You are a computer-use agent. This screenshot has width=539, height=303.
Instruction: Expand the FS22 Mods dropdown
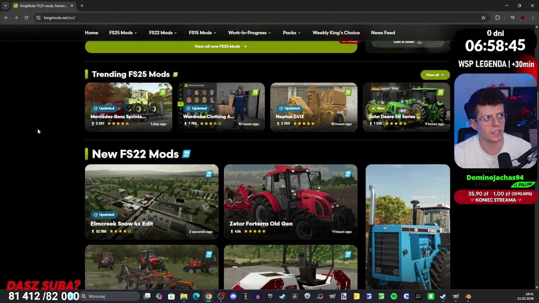point(163,32)
